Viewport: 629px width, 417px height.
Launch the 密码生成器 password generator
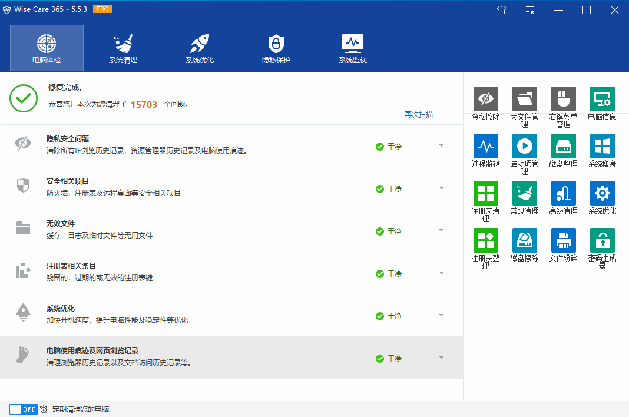[602, 240]
